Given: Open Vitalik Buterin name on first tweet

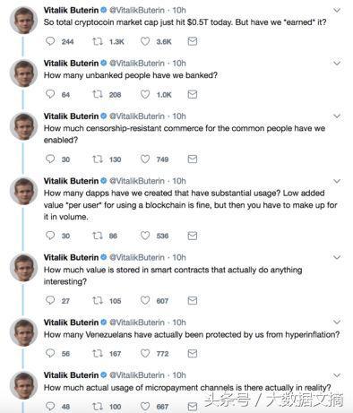Looking at the screenshot, I should (71, 10).
